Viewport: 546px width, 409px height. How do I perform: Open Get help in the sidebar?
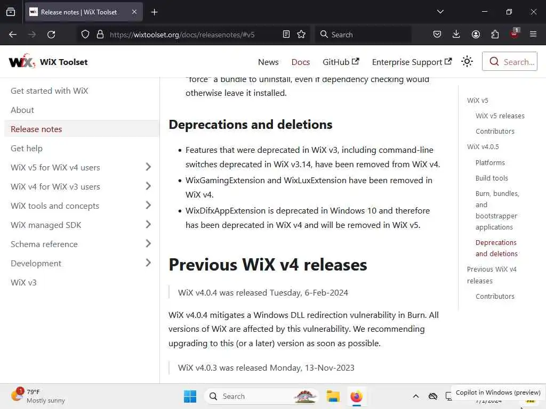pos(27,149)
